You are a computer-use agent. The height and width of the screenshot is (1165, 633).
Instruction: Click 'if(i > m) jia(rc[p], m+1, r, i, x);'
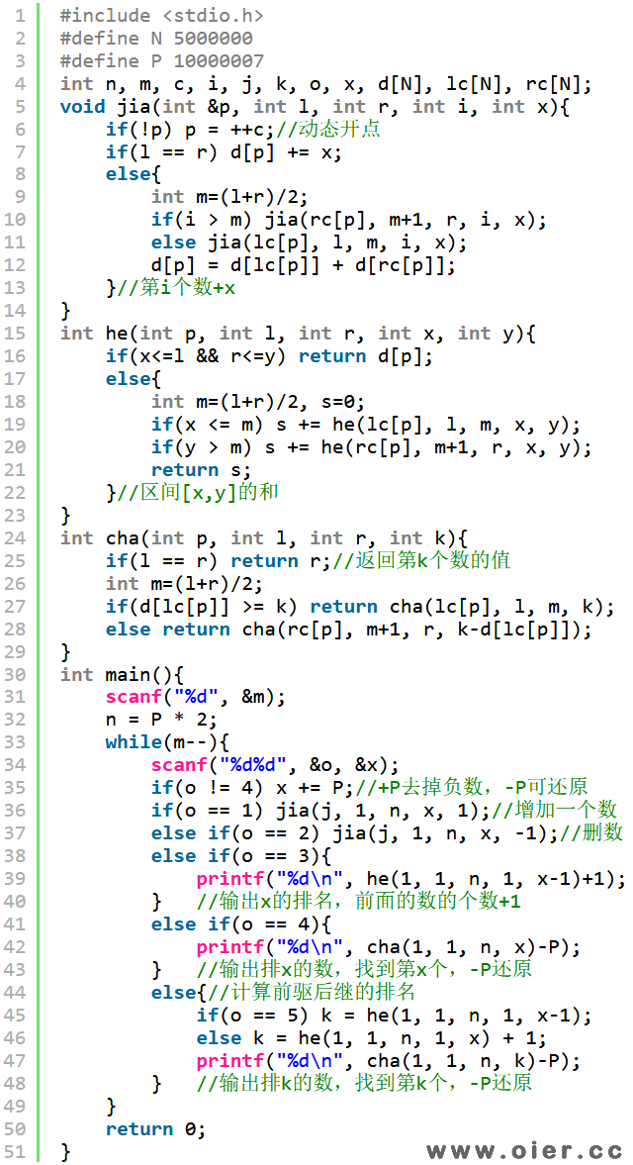coord(349,221)
